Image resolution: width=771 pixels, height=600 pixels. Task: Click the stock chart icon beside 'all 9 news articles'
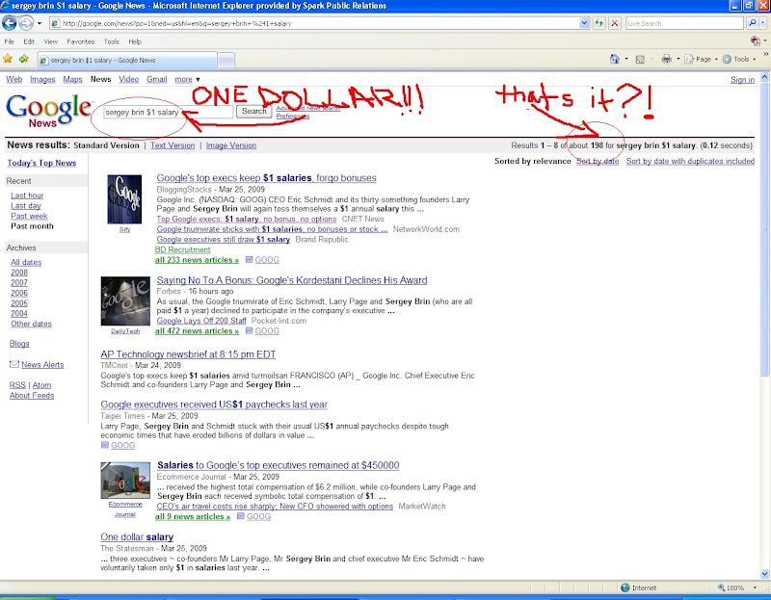pyautogui.click(x=241, y=516)
